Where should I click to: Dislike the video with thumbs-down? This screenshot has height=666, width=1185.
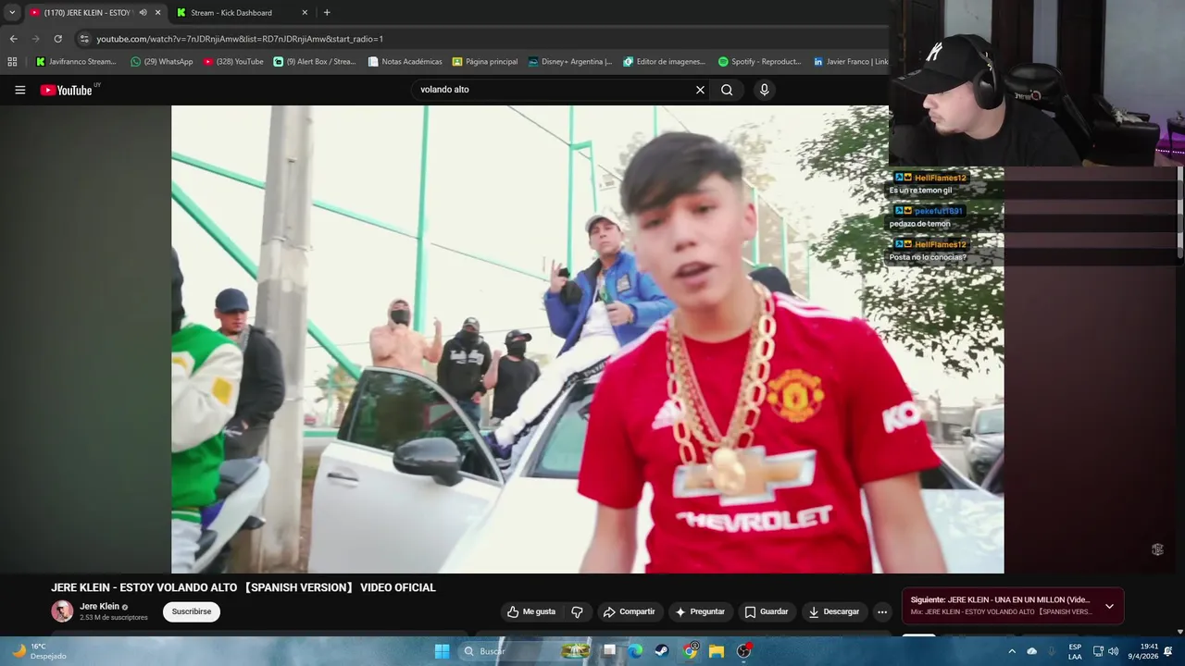tap(578, 611)
